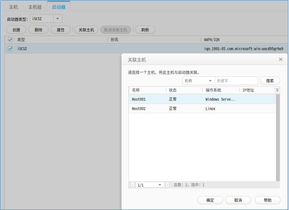Click the 属性 button
Screen dimensions: 289x210
click(61, 30)
